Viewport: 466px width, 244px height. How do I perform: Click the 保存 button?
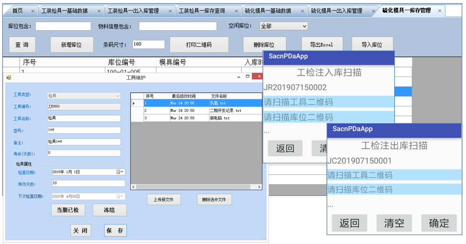115,231
